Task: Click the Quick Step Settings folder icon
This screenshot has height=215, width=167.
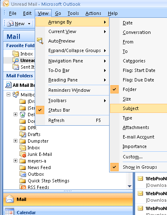Action: pos(22,181)
